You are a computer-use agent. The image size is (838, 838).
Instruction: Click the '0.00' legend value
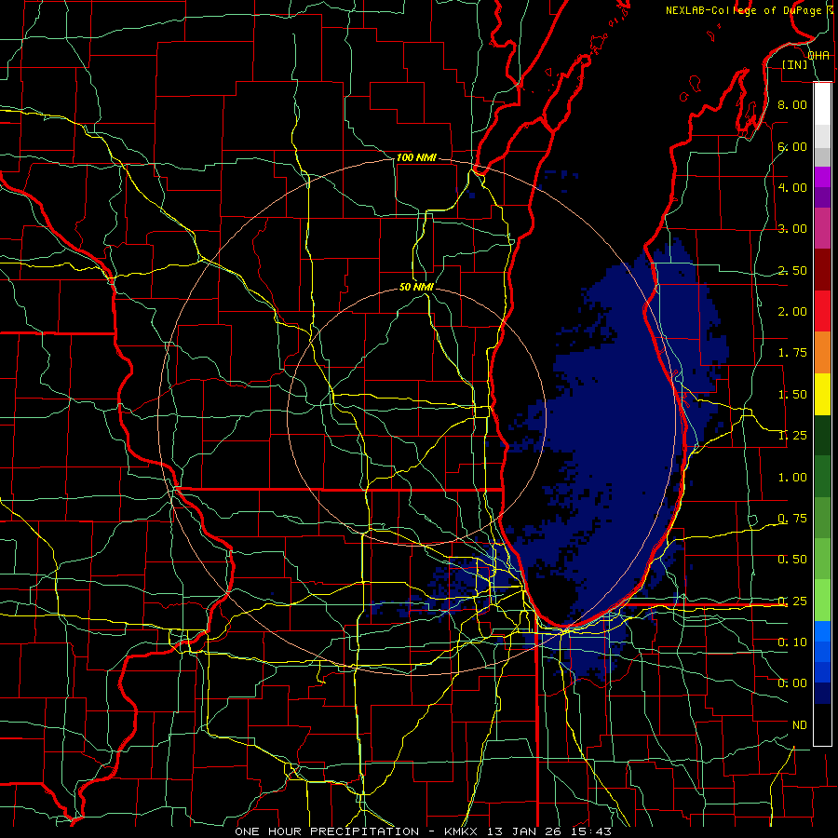792,683
